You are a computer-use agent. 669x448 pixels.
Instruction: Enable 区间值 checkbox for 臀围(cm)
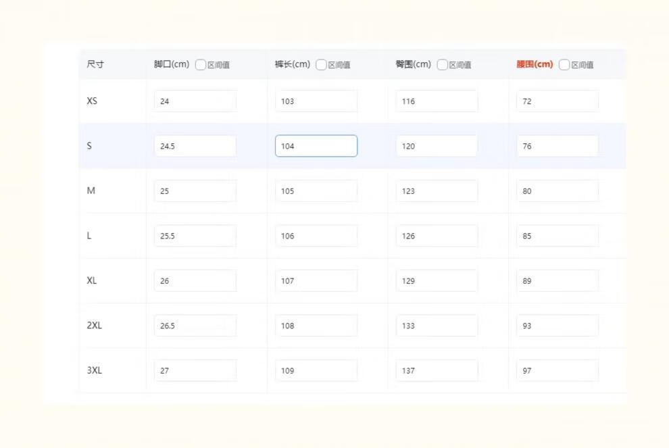pos(443,65)
